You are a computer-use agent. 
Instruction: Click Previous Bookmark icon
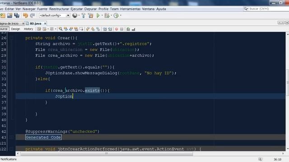click(x=88, y=29)
